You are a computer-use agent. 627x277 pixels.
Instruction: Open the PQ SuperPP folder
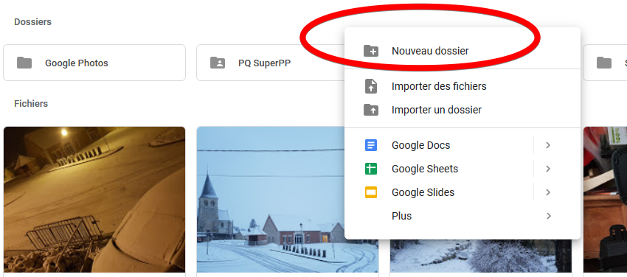click(x=270, y=63)
